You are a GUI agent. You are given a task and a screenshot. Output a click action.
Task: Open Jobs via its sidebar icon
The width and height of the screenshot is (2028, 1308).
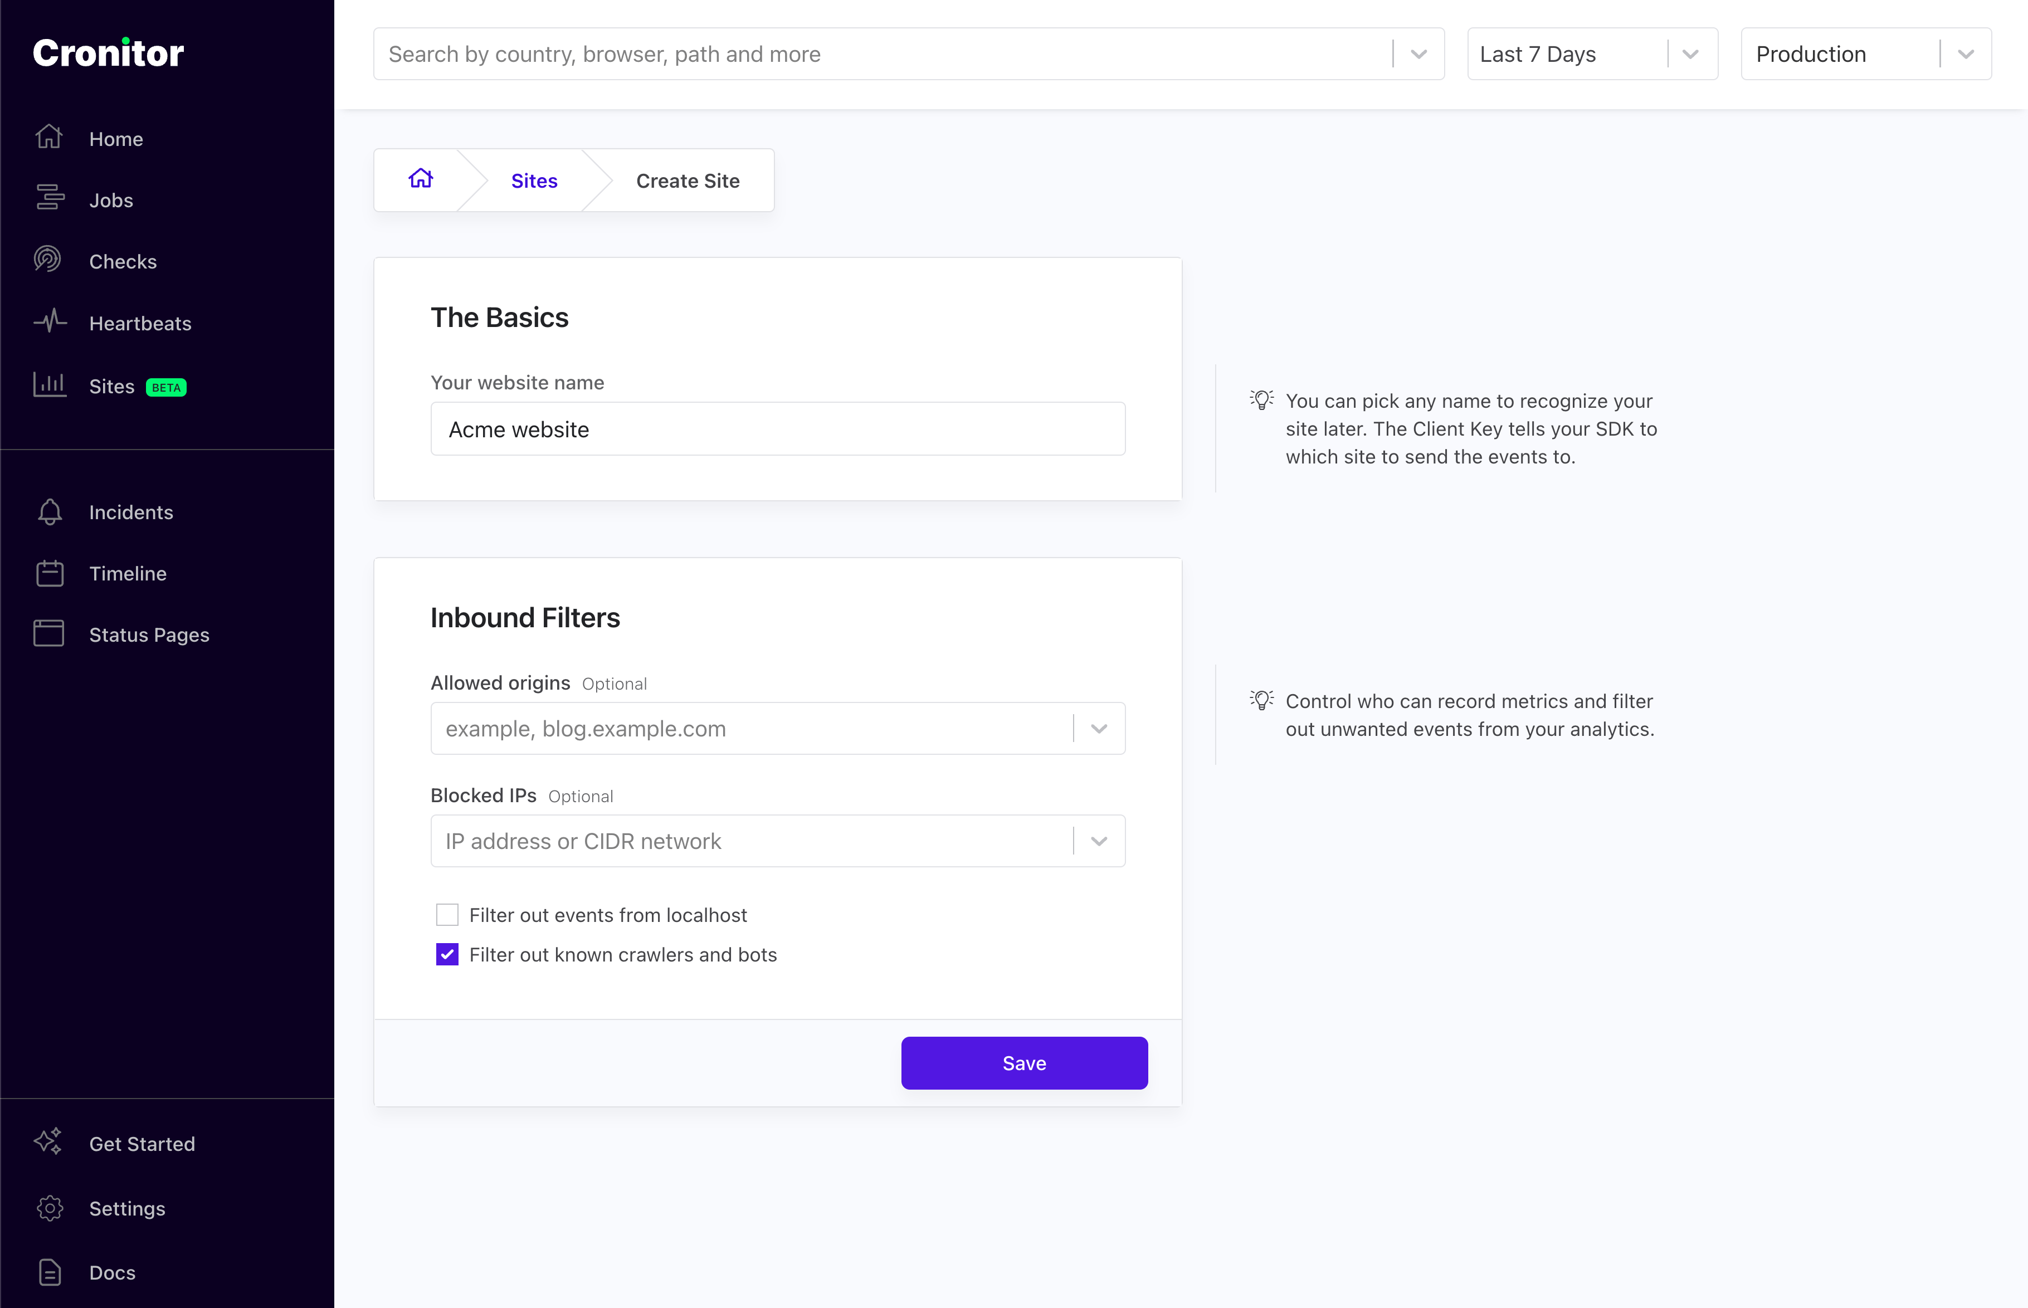click(49, 199)
